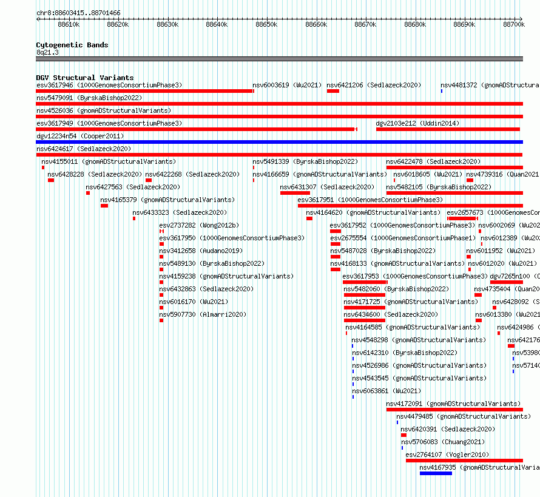The height and width of the screenshot is (497, 540).
Task: Click nsv6420391 (Sedlazeck2020) label
Action: (x=448, y=429)
